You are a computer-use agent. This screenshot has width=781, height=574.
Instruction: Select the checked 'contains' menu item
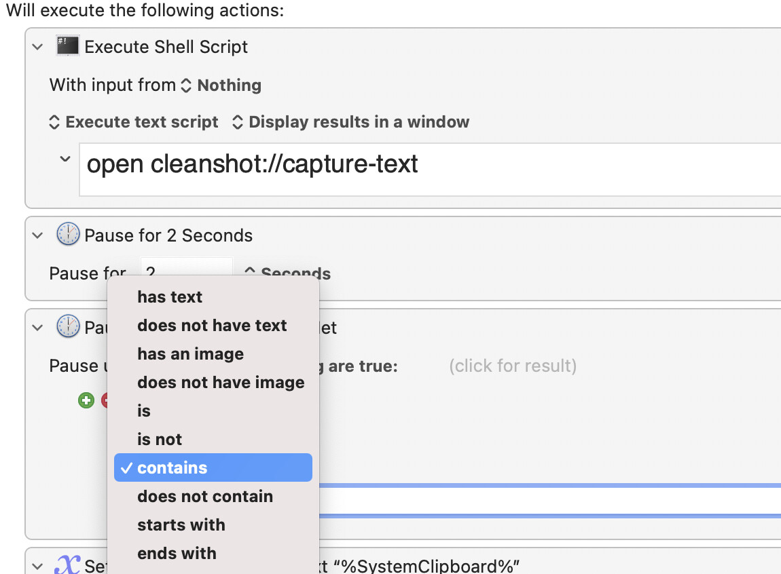coord(213,467)
